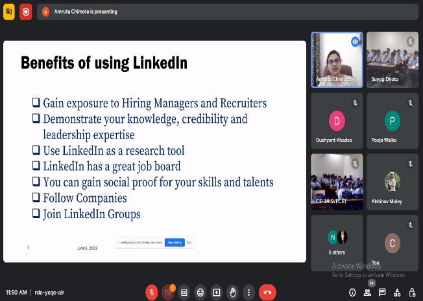The image size is (423, 301).
Task: Select the Dushyant Khadse participant tile
Action: pos(337,121)
